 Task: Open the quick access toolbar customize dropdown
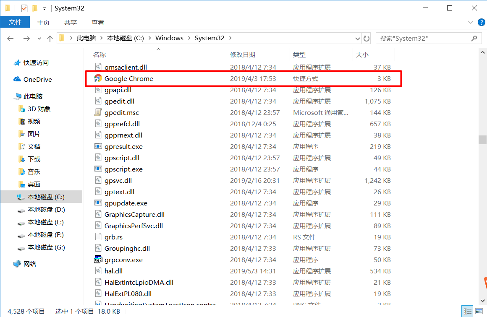coord(44,8)
